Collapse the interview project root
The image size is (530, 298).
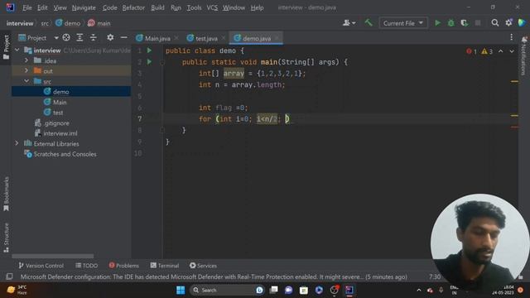point(17,50)
